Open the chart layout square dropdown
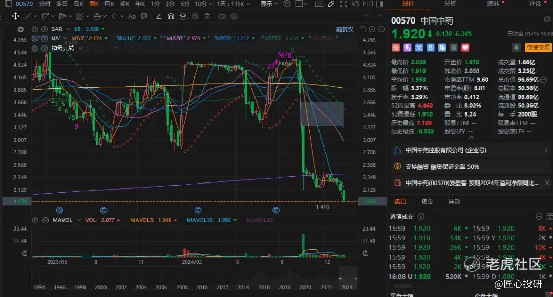 [x=301, y=4]
